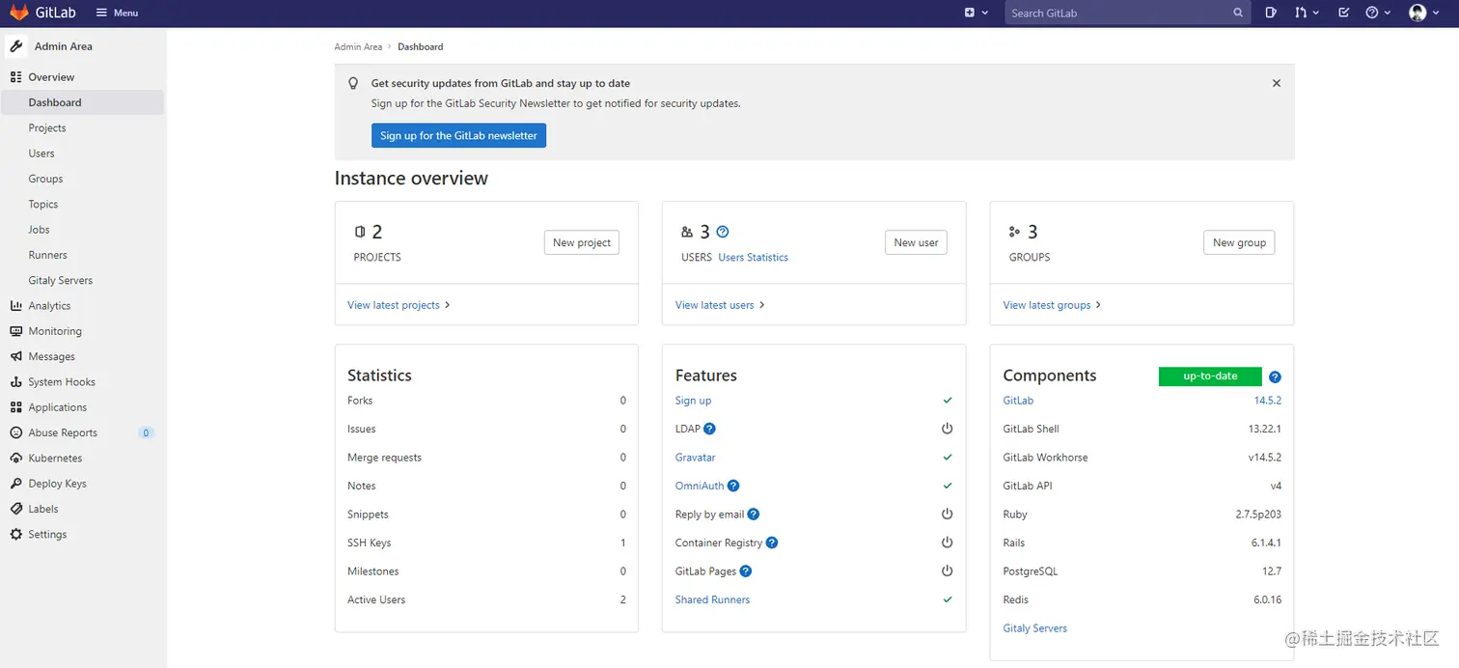Image resolution: width=1459 pixels, height=668 pixels.
Task: Click the Monitoring monitor icon
Action: (15, 331)
